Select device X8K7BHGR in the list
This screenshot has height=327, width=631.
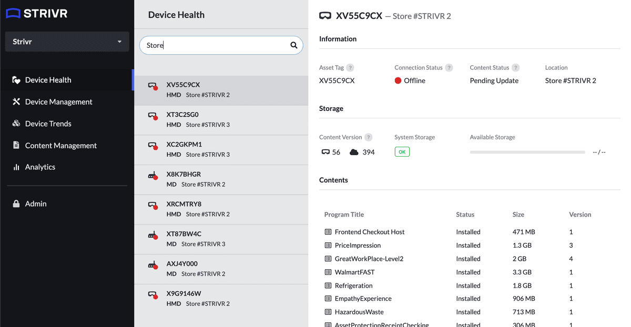click(x=221, y=180)
